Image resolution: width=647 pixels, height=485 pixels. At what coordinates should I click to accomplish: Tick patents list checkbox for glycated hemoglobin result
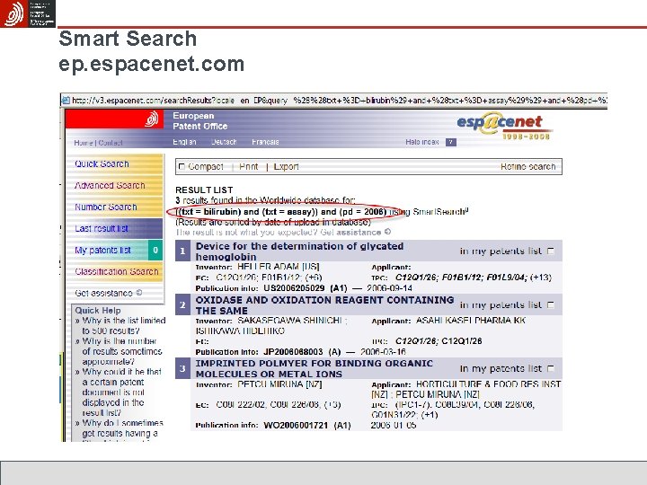pyautogui.click(x=551, y=251)
